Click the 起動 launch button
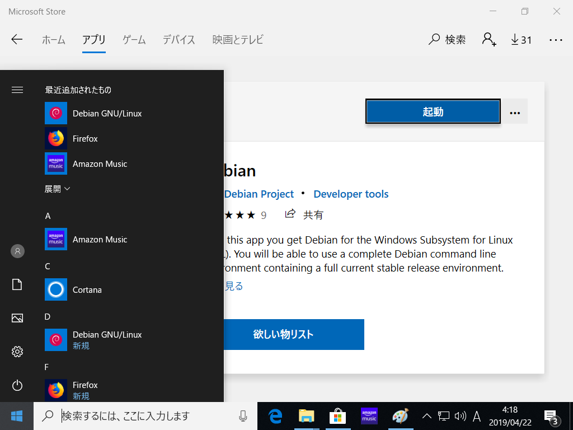This screenshot has height=430, width=573. pyautogui.click(x=433, y=111)
